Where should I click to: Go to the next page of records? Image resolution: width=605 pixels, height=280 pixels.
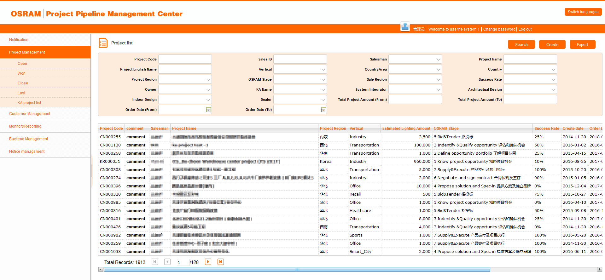[208, 262]
